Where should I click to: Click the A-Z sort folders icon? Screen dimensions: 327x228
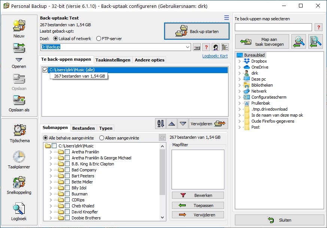[x=161, y=124]
